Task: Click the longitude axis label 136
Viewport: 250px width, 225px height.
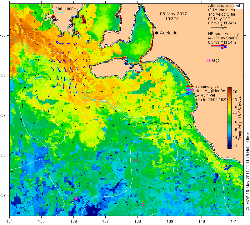Action: (x=73, y=221)
